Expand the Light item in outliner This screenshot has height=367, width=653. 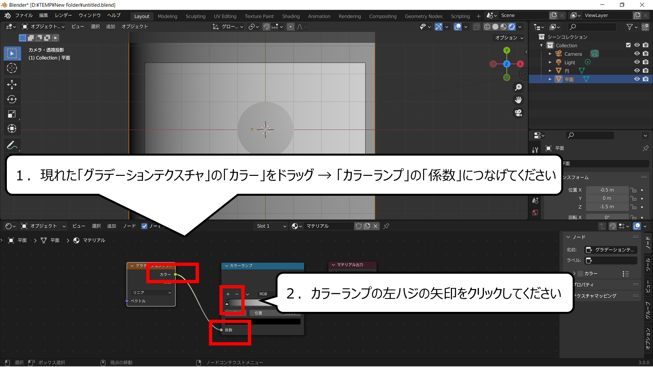[550, 62]
